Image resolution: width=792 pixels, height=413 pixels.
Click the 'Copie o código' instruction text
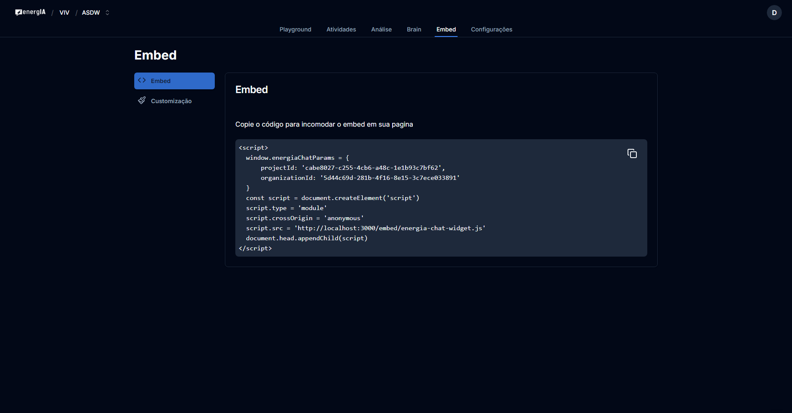324,125
